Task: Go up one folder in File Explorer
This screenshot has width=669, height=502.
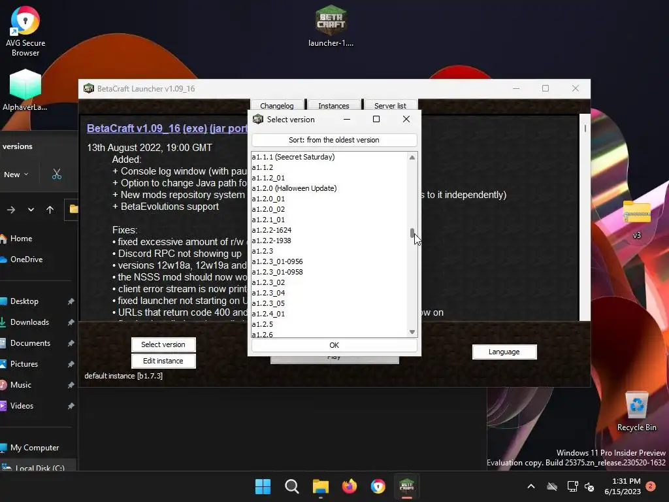Action: 50,210
